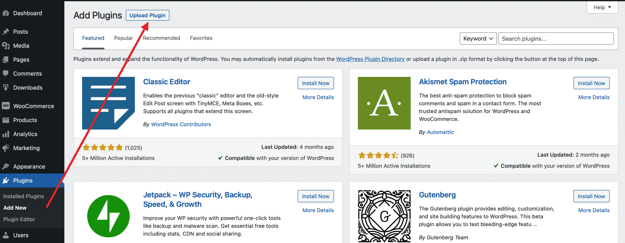The height and width of the screenshot is (243, 625).
Task: Install the Classic Editor plugin now
Action: 316,83
